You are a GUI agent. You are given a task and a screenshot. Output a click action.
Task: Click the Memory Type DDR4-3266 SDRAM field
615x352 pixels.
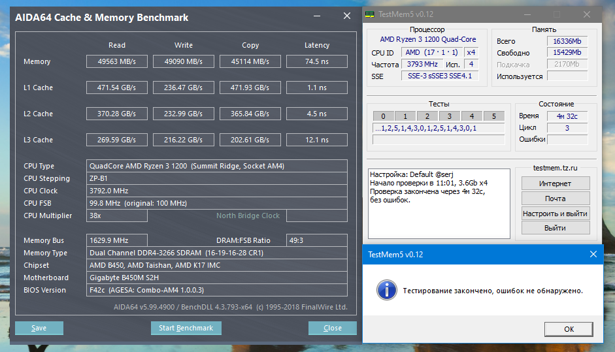click(217, 253)
